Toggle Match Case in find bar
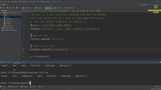The width and height of the screenshot is (161, 90). coord(61,11)
